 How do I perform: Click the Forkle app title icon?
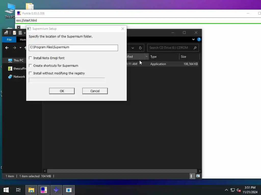(19, 13)
